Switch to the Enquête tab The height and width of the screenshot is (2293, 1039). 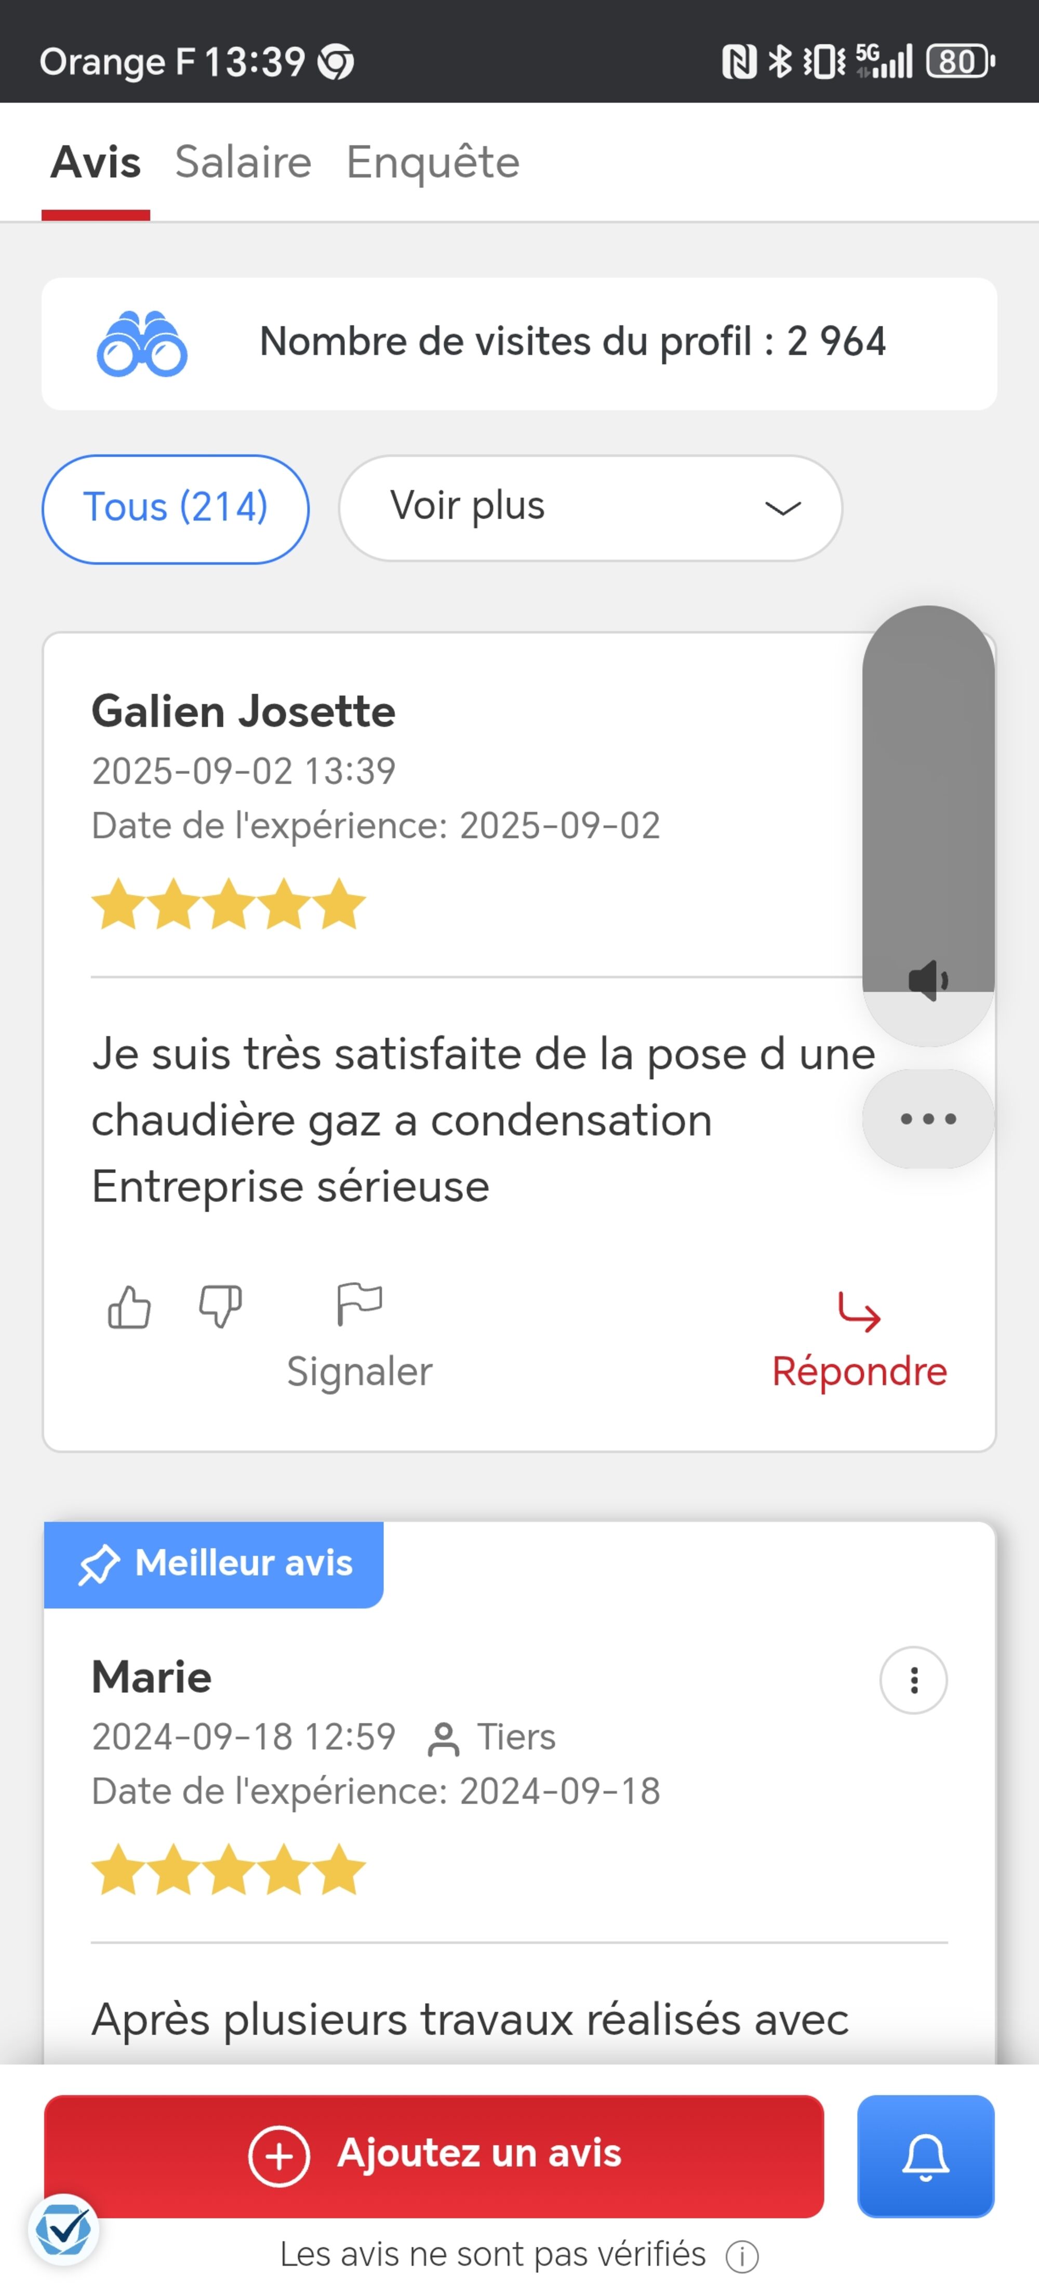pos(432,162)
